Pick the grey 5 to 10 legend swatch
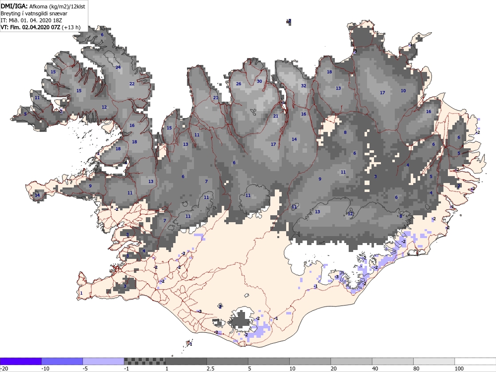496x372 pixels. (268, 361)
